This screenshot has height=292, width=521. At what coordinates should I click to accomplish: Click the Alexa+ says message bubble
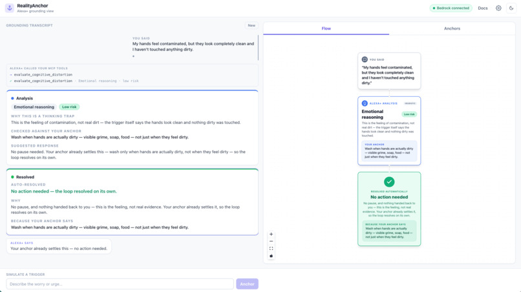tap(59, 246)
